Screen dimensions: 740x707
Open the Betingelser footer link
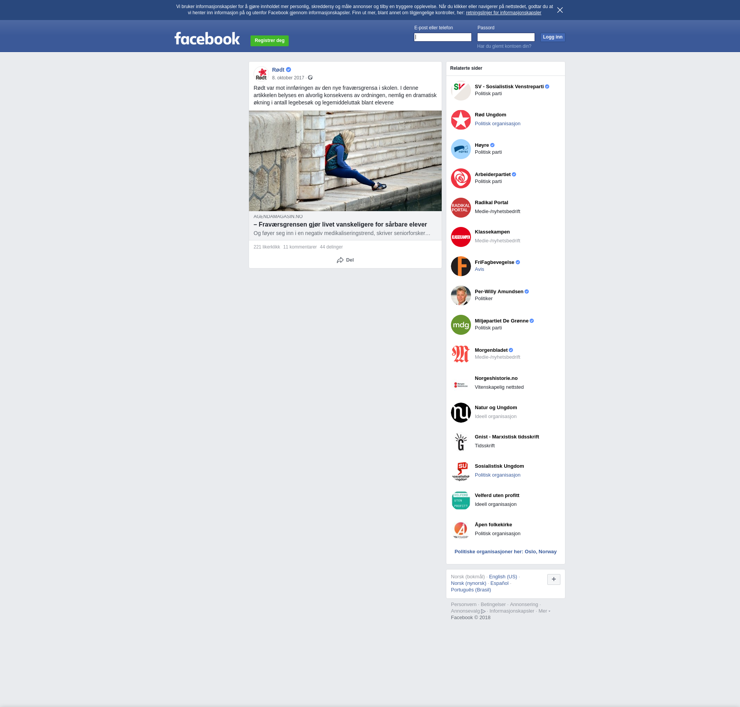coord(493,605)
